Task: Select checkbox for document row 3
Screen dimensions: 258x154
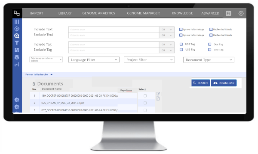Action: click(145, 110)
